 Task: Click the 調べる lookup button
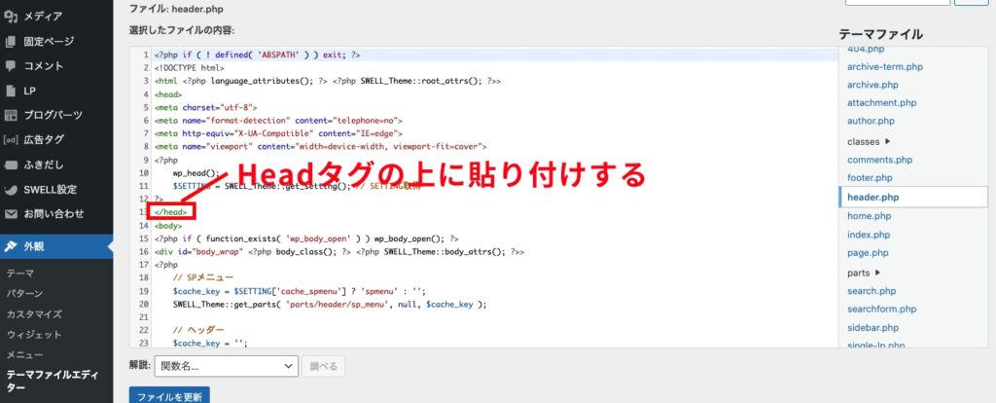[323, 366]
